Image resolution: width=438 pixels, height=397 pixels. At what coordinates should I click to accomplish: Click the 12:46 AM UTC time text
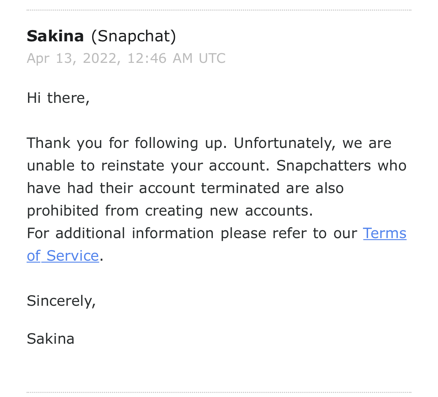click(176, 58)
